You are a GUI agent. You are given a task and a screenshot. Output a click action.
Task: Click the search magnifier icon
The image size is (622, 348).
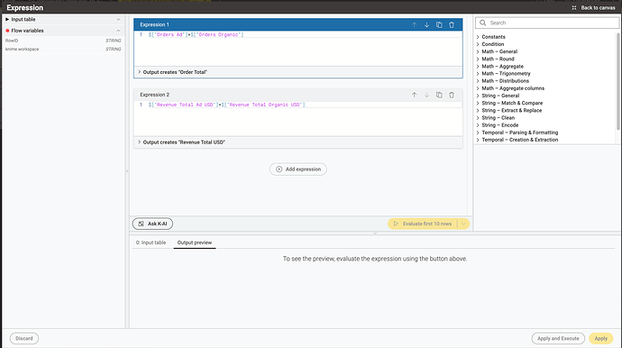(483, 23)
